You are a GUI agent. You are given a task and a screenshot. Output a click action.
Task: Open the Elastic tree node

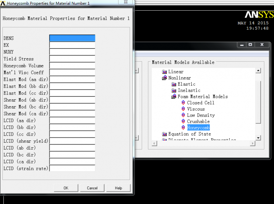point(186,84)
